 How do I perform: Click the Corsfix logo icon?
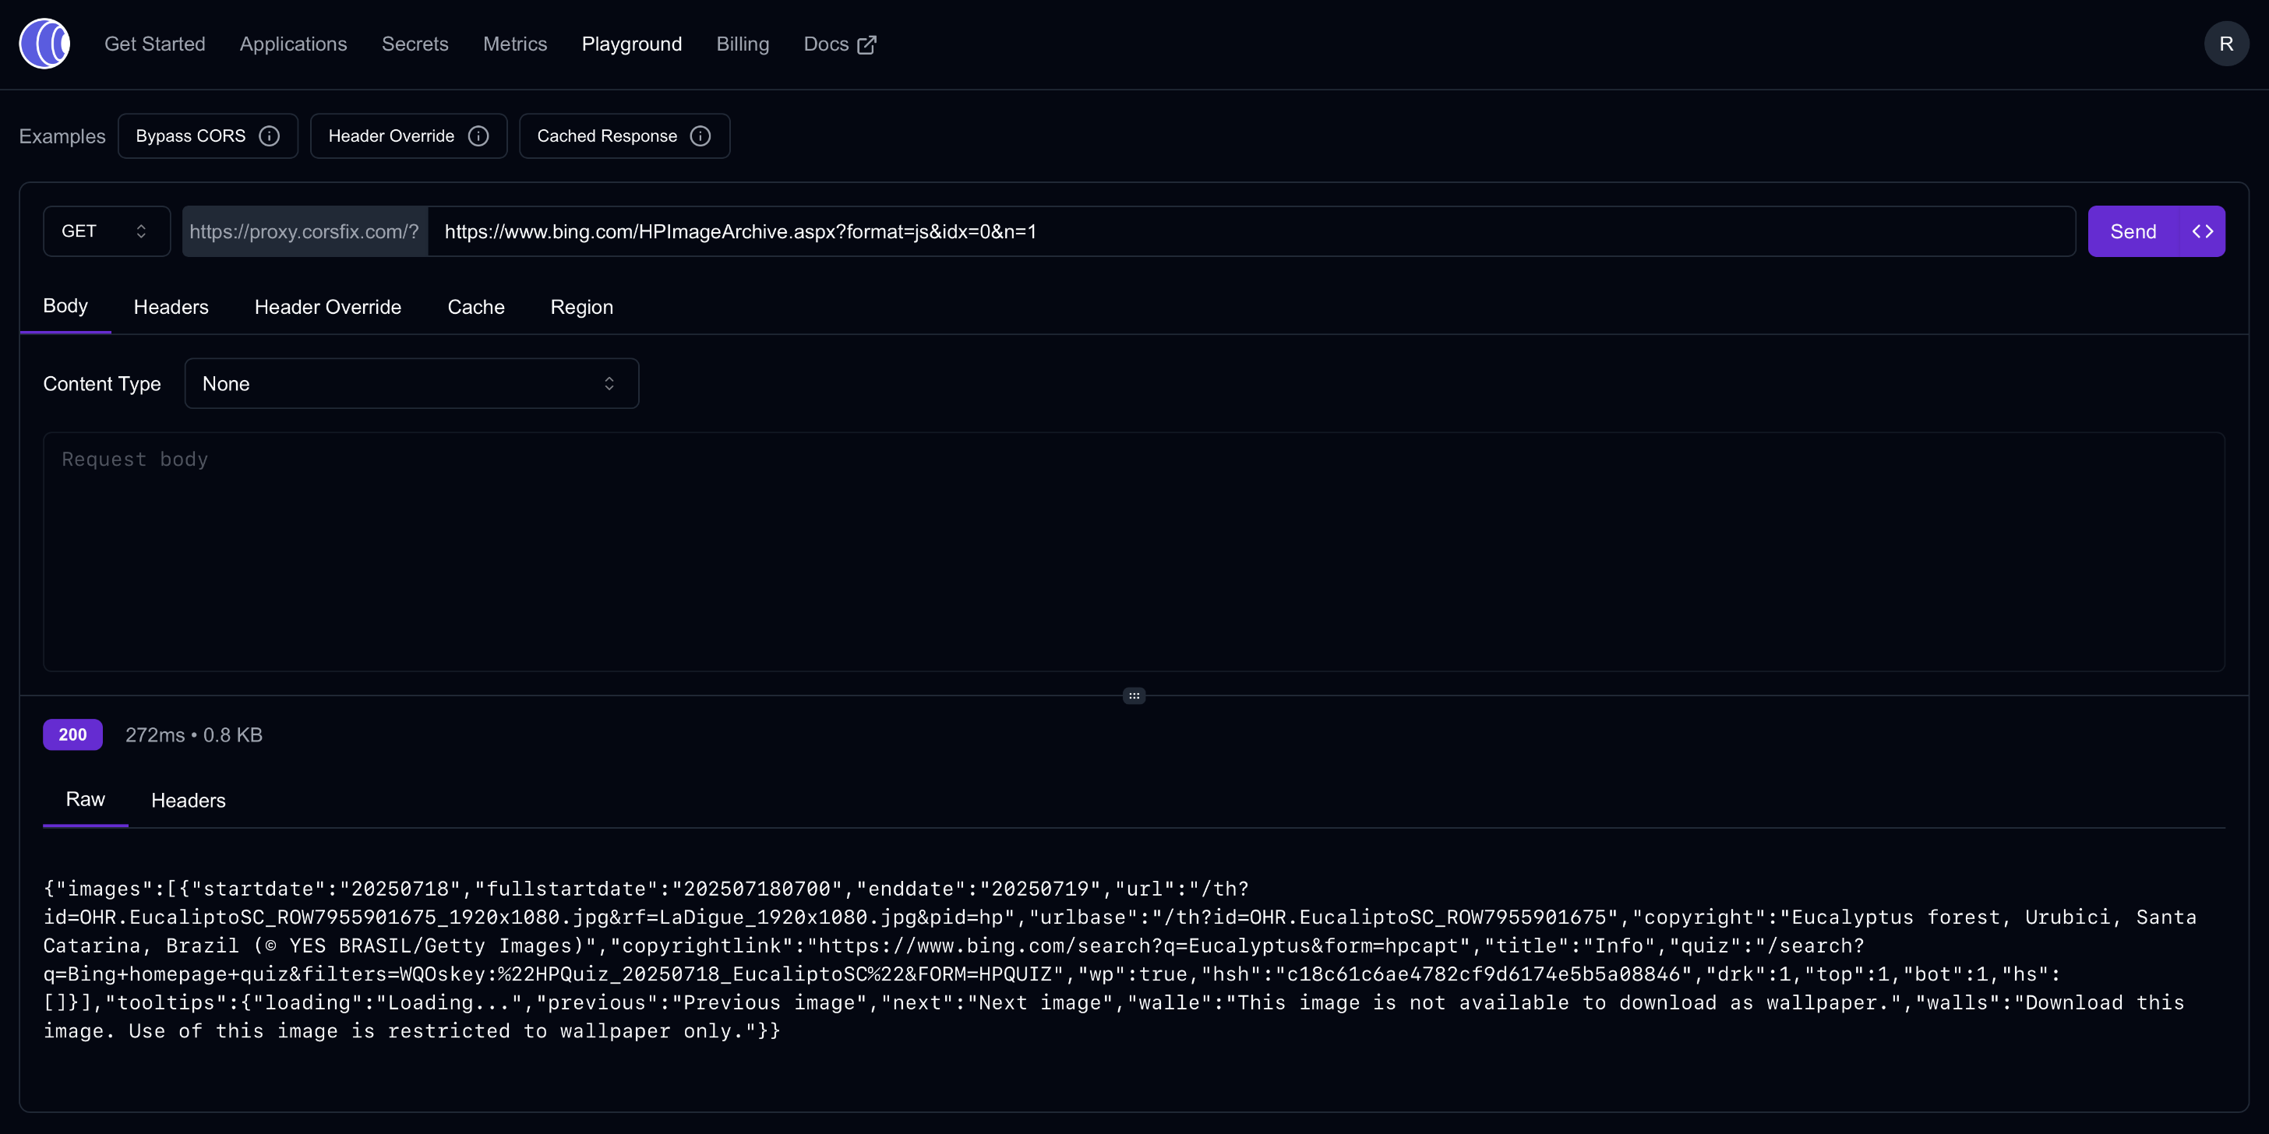44,44
